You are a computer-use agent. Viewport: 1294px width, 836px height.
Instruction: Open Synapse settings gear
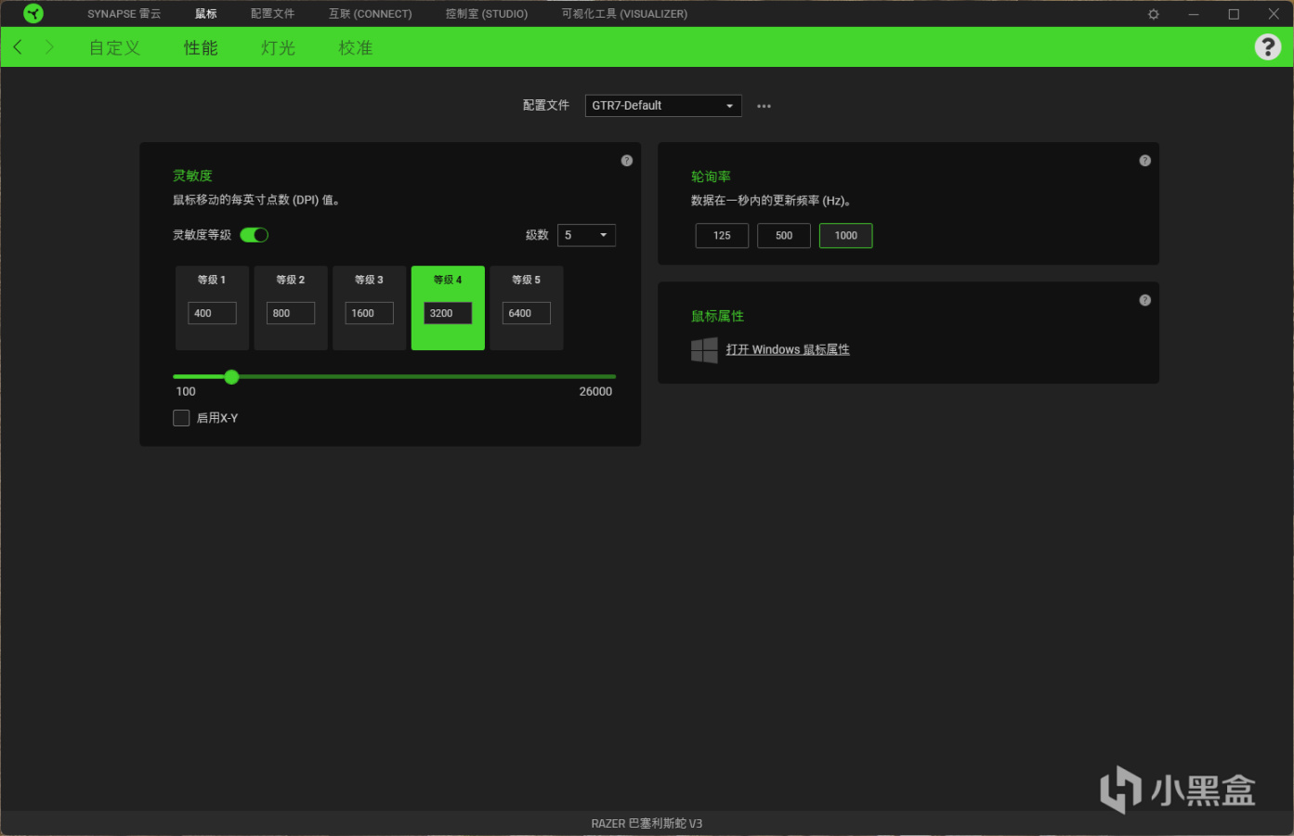pos(1154,14)
